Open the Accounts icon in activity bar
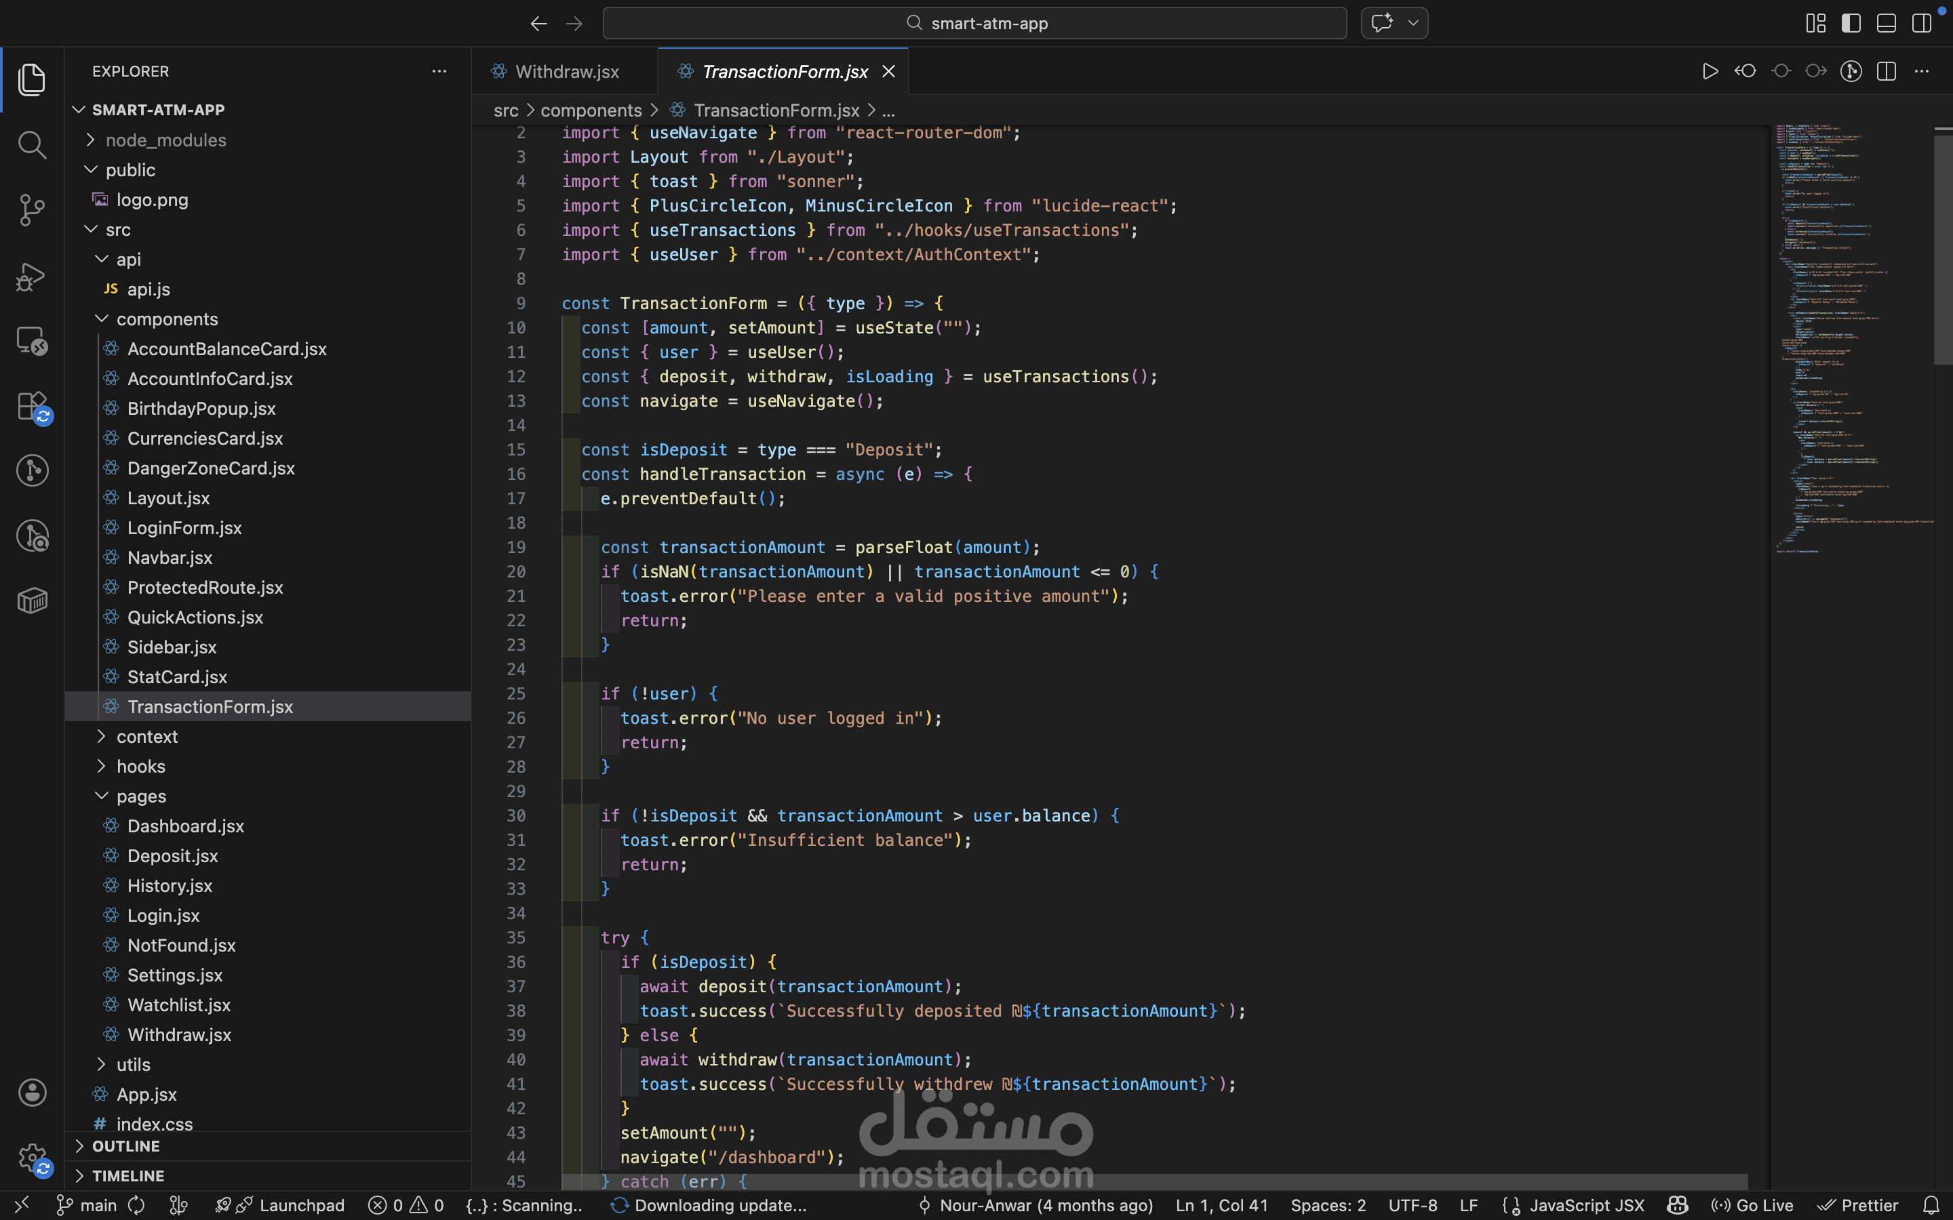 [31, 1093]
